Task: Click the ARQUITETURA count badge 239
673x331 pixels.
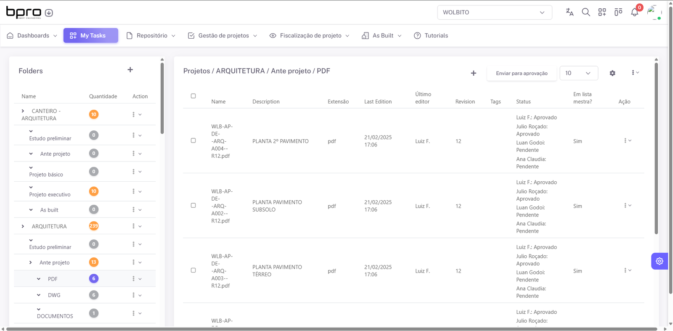Action: 93,226
